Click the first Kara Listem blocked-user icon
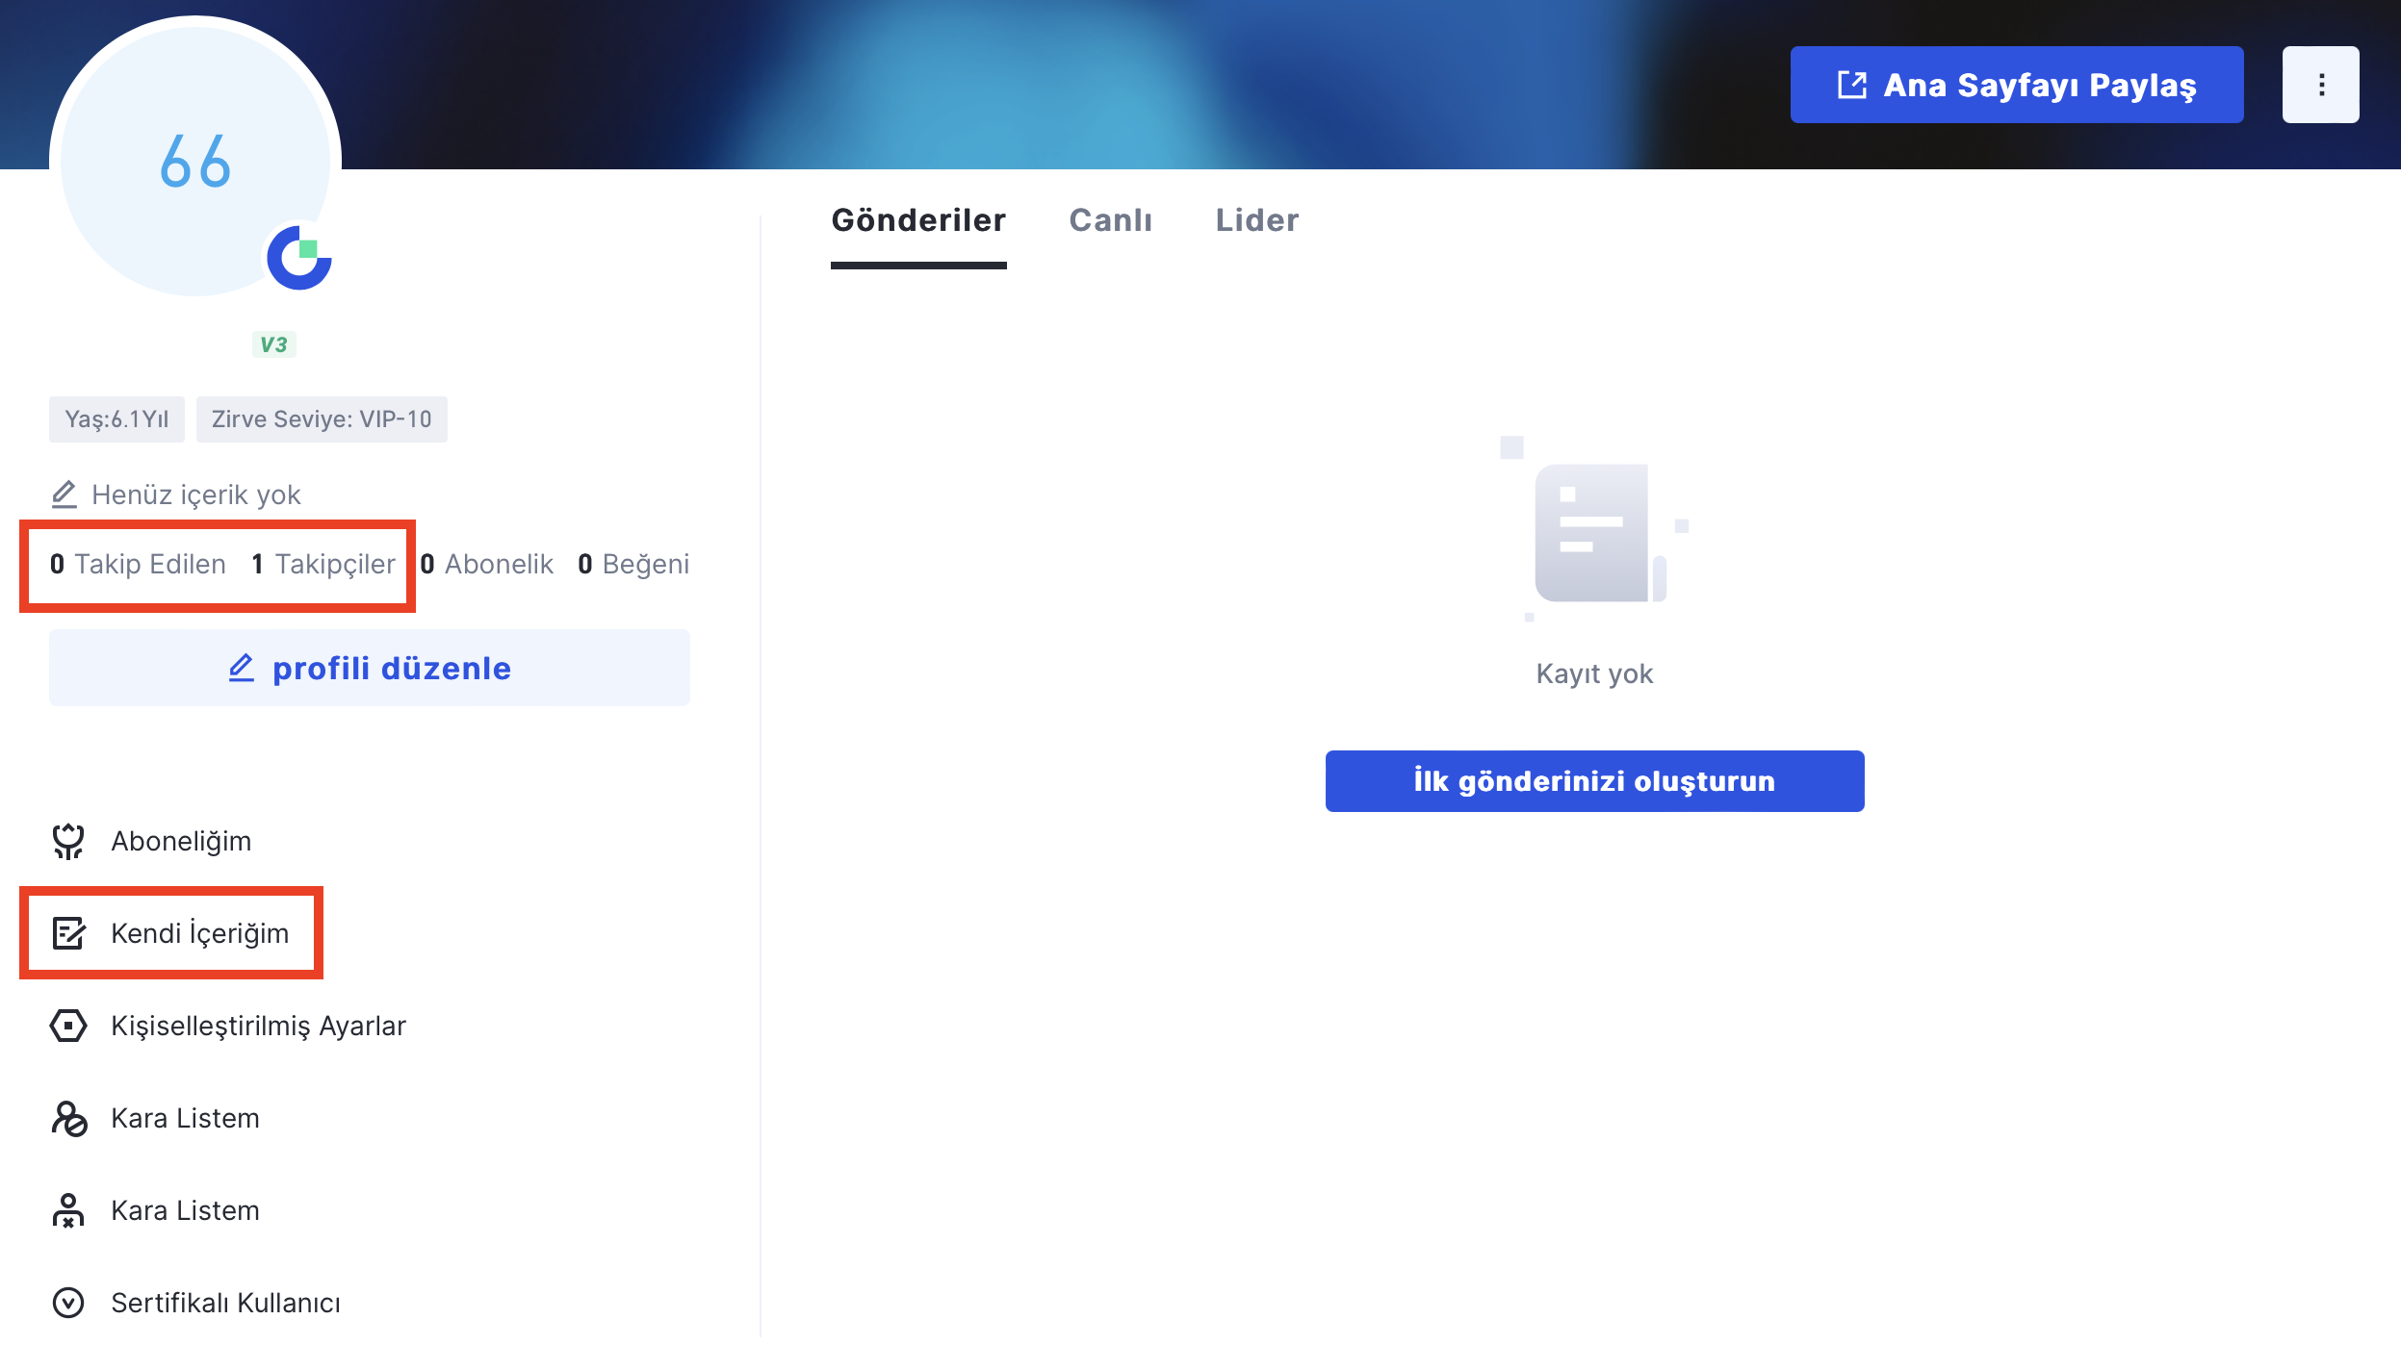 [x=68, y=1118]
